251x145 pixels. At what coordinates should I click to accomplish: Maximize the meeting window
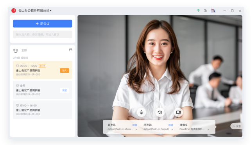pyautogui.click(x=232, y=11)
